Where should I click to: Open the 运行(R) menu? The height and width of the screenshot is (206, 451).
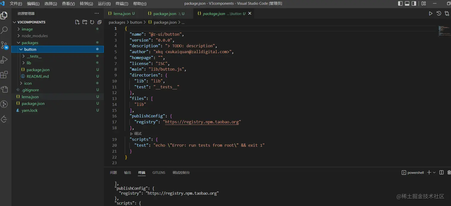coord(104,4)
